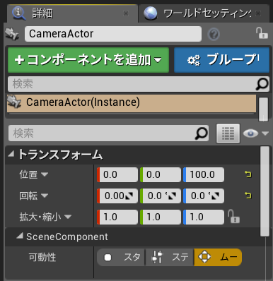Set mobility to ステーショナリー
This screenshot has height=281, width=273.
pos(170,257)
